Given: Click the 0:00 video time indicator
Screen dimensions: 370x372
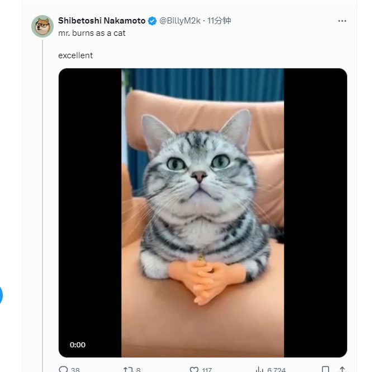Looking at the screenshot, I should click(78, 345).
